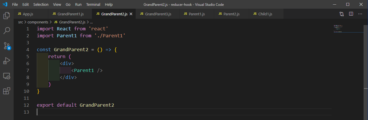The width and height of the screenshot is (368, 120).
Task: Click the components breadcrumb segment
Action: coord(38,22)
